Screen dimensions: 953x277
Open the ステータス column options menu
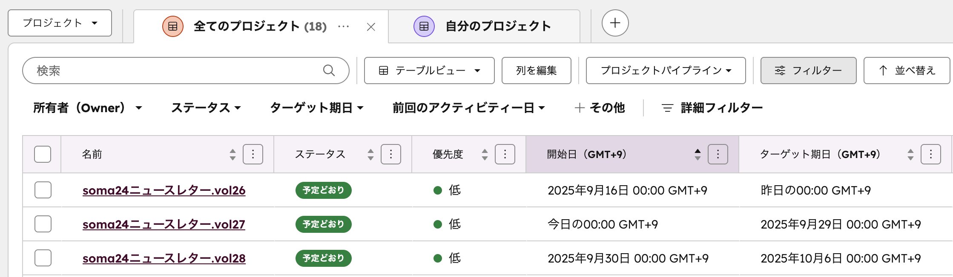(391, 154)
